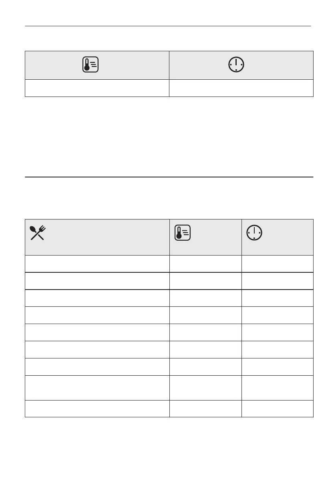This screenshot has width=336, height=477.
Task: Click the thin header rule at the page top
Action: point(168,26)
